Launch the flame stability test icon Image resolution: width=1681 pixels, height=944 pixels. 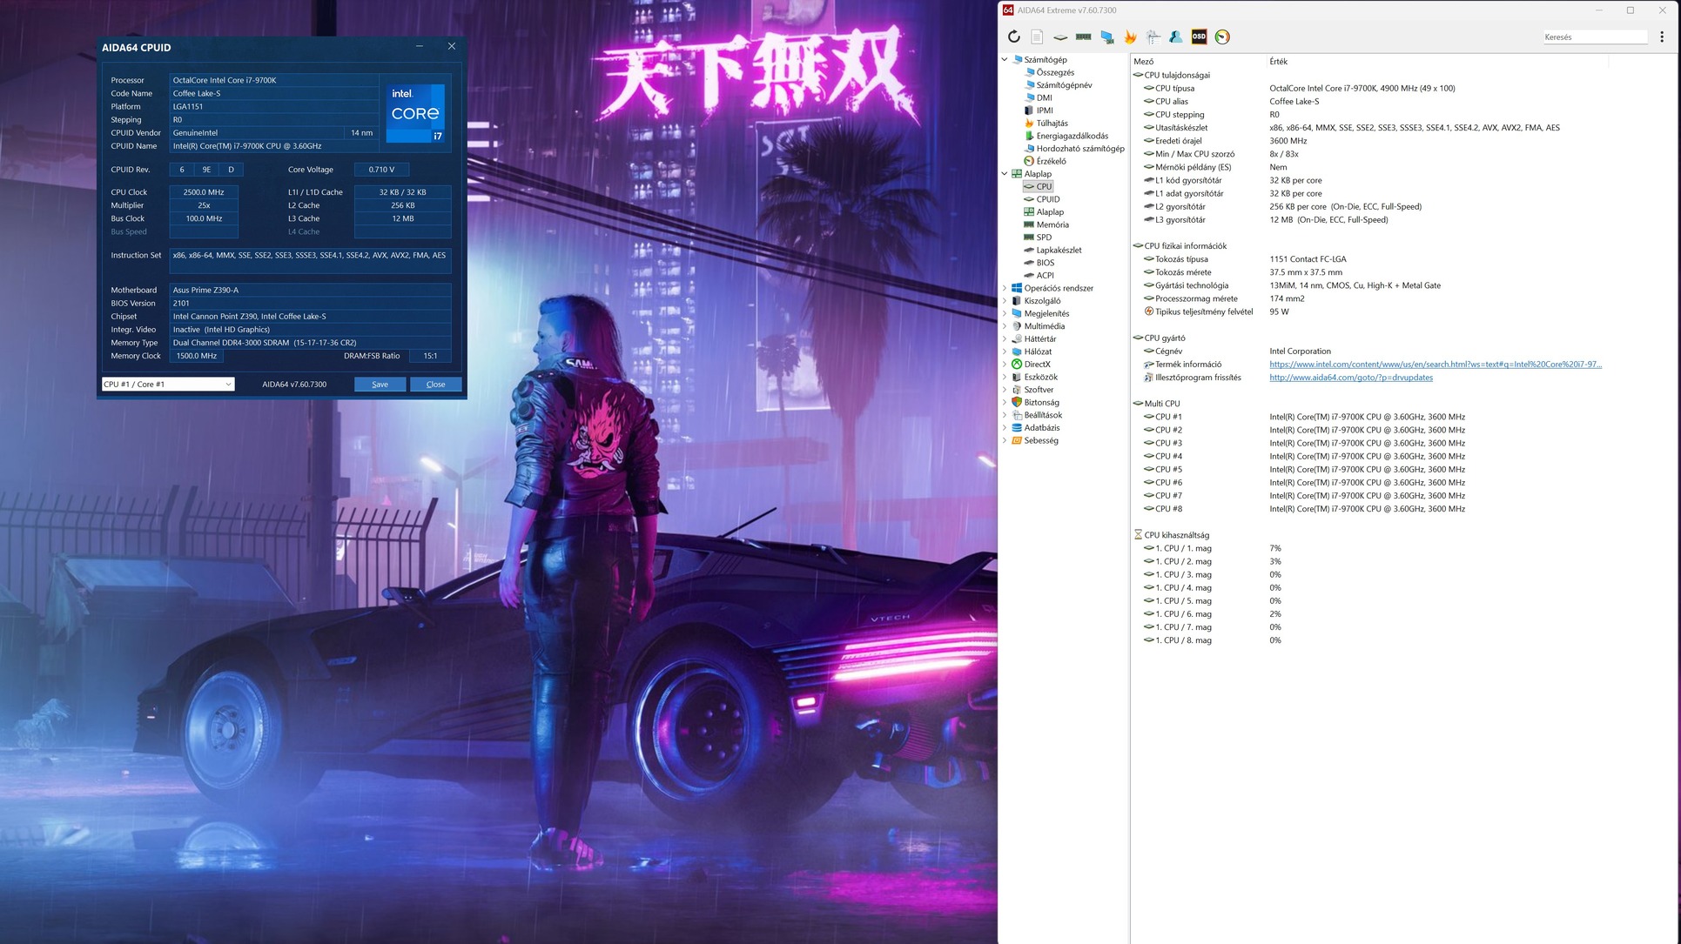pos(1130,37)
